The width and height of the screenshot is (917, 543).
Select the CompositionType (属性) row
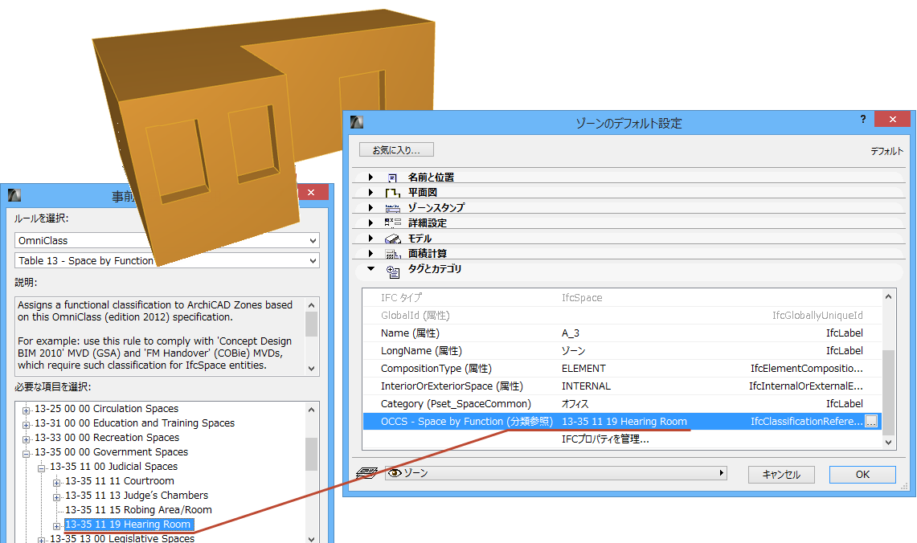point(622,368)
